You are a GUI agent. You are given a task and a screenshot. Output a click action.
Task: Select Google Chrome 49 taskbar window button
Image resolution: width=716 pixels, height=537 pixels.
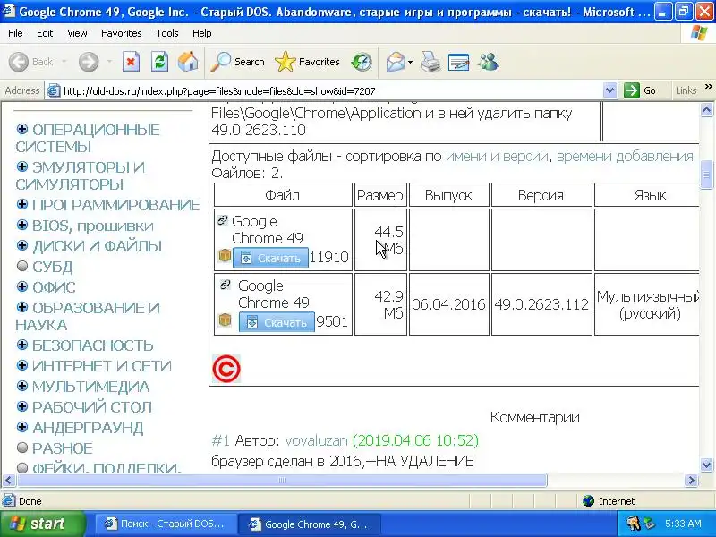pyautogui.click(x=309, y=524)
